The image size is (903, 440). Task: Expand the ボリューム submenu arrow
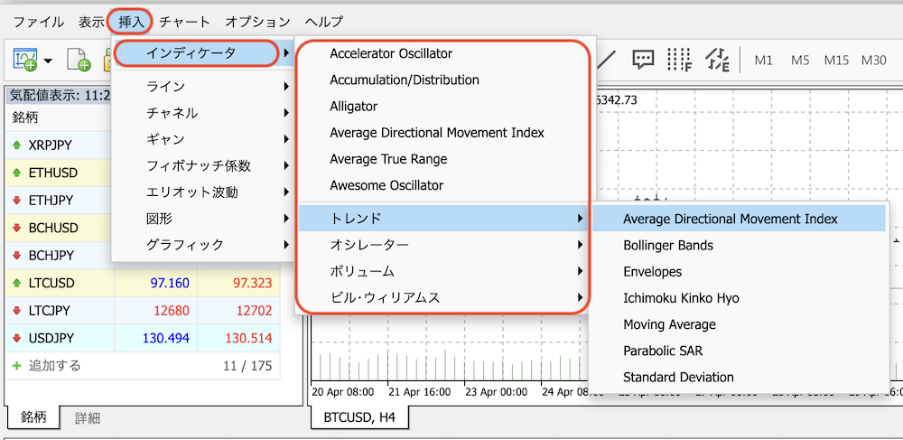tap(580, 272)
